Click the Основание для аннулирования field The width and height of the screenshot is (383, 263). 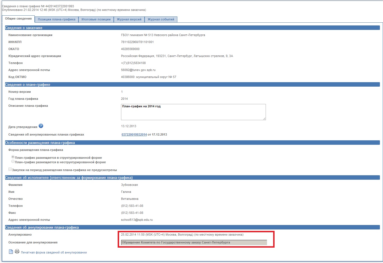pos(194,242)
